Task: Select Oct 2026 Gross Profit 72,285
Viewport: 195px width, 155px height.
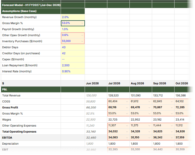Action: point(182,108)
